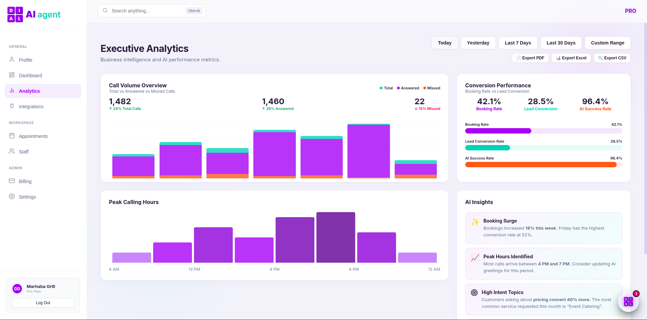Click the Profile person icon

pos(12,60)
